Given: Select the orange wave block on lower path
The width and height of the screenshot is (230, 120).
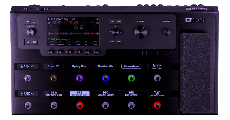Looking at the screenshot, I should tap(65, 34).
